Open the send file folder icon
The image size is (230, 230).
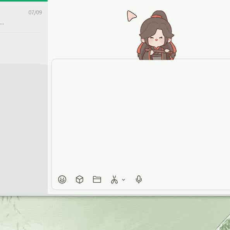click(97, 179)
